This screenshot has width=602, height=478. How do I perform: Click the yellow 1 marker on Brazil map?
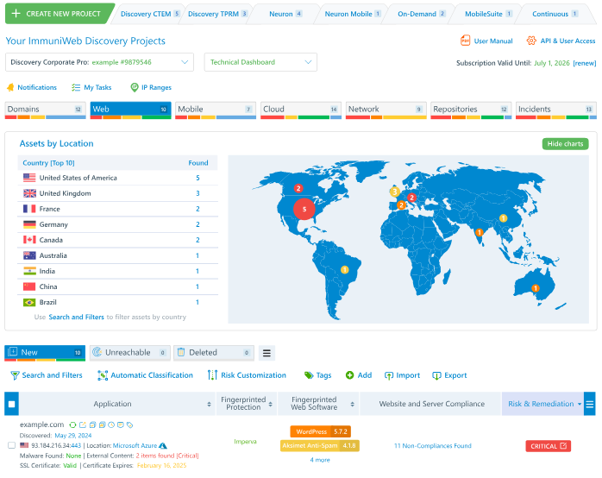345,270
